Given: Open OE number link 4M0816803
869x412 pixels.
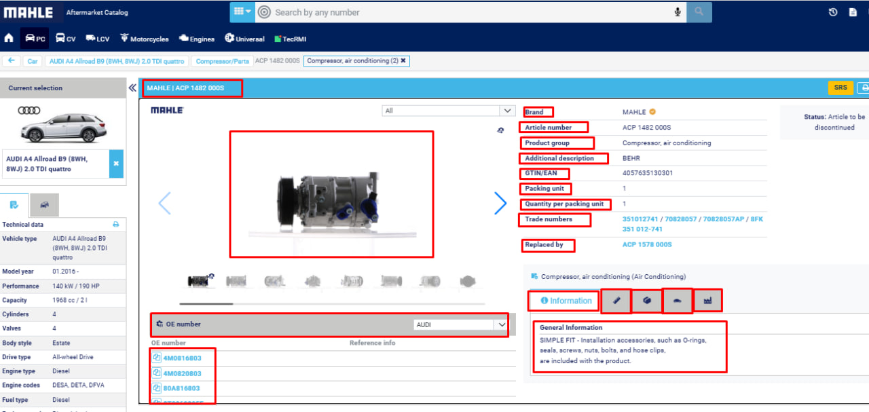Looking at the screenshot, I should click(x=182, y=358).
